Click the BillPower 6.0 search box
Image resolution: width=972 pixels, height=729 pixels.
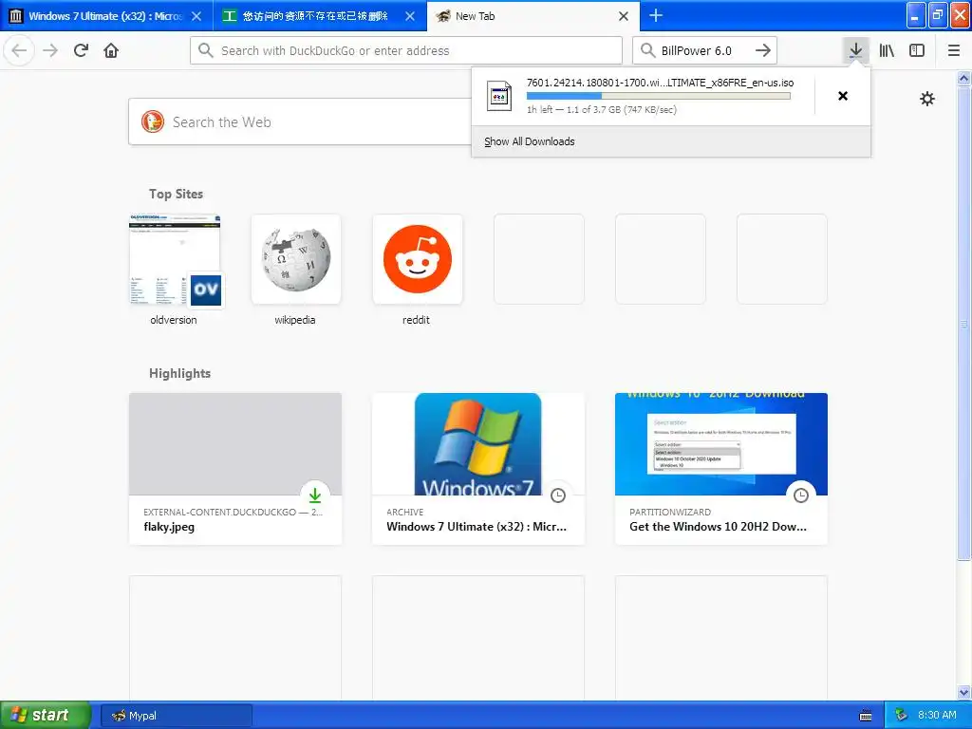coord(704,50)
